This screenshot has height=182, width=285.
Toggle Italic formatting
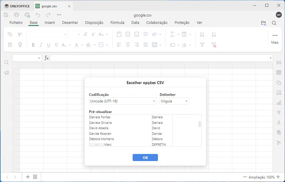pyautogui.click(x=41, y=45)
